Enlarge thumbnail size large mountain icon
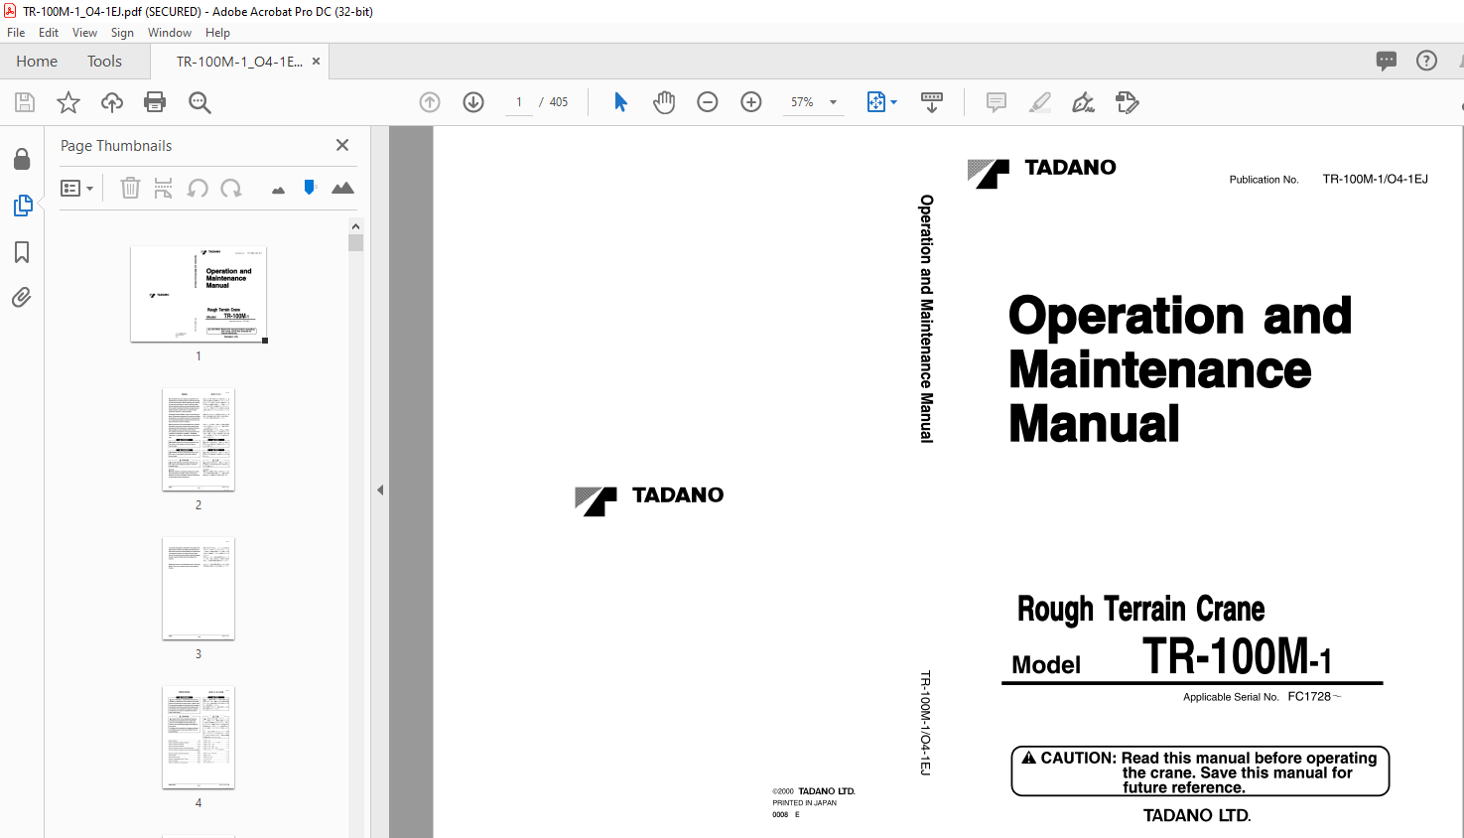This screenshot has height=838, width=1464. [x=342, y=188]
